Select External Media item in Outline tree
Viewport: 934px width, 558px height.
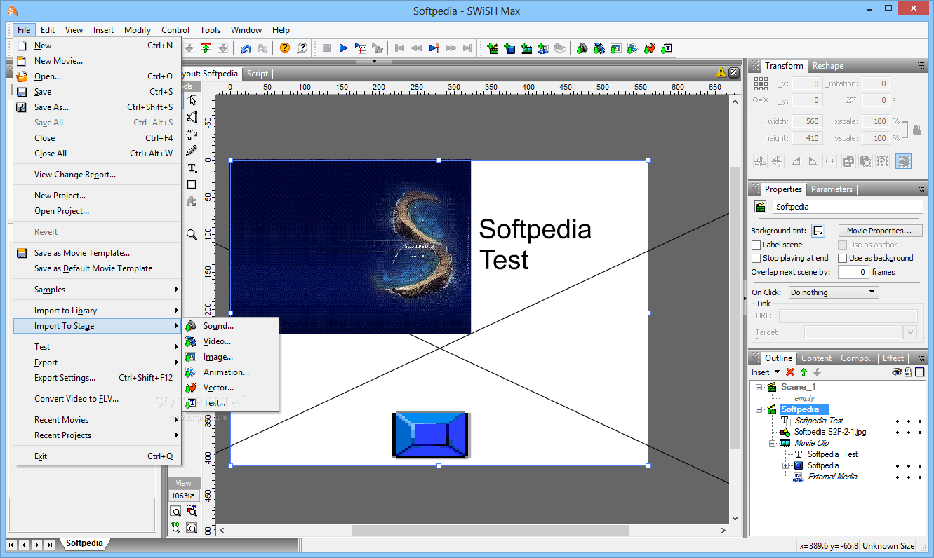pos(832,477)
